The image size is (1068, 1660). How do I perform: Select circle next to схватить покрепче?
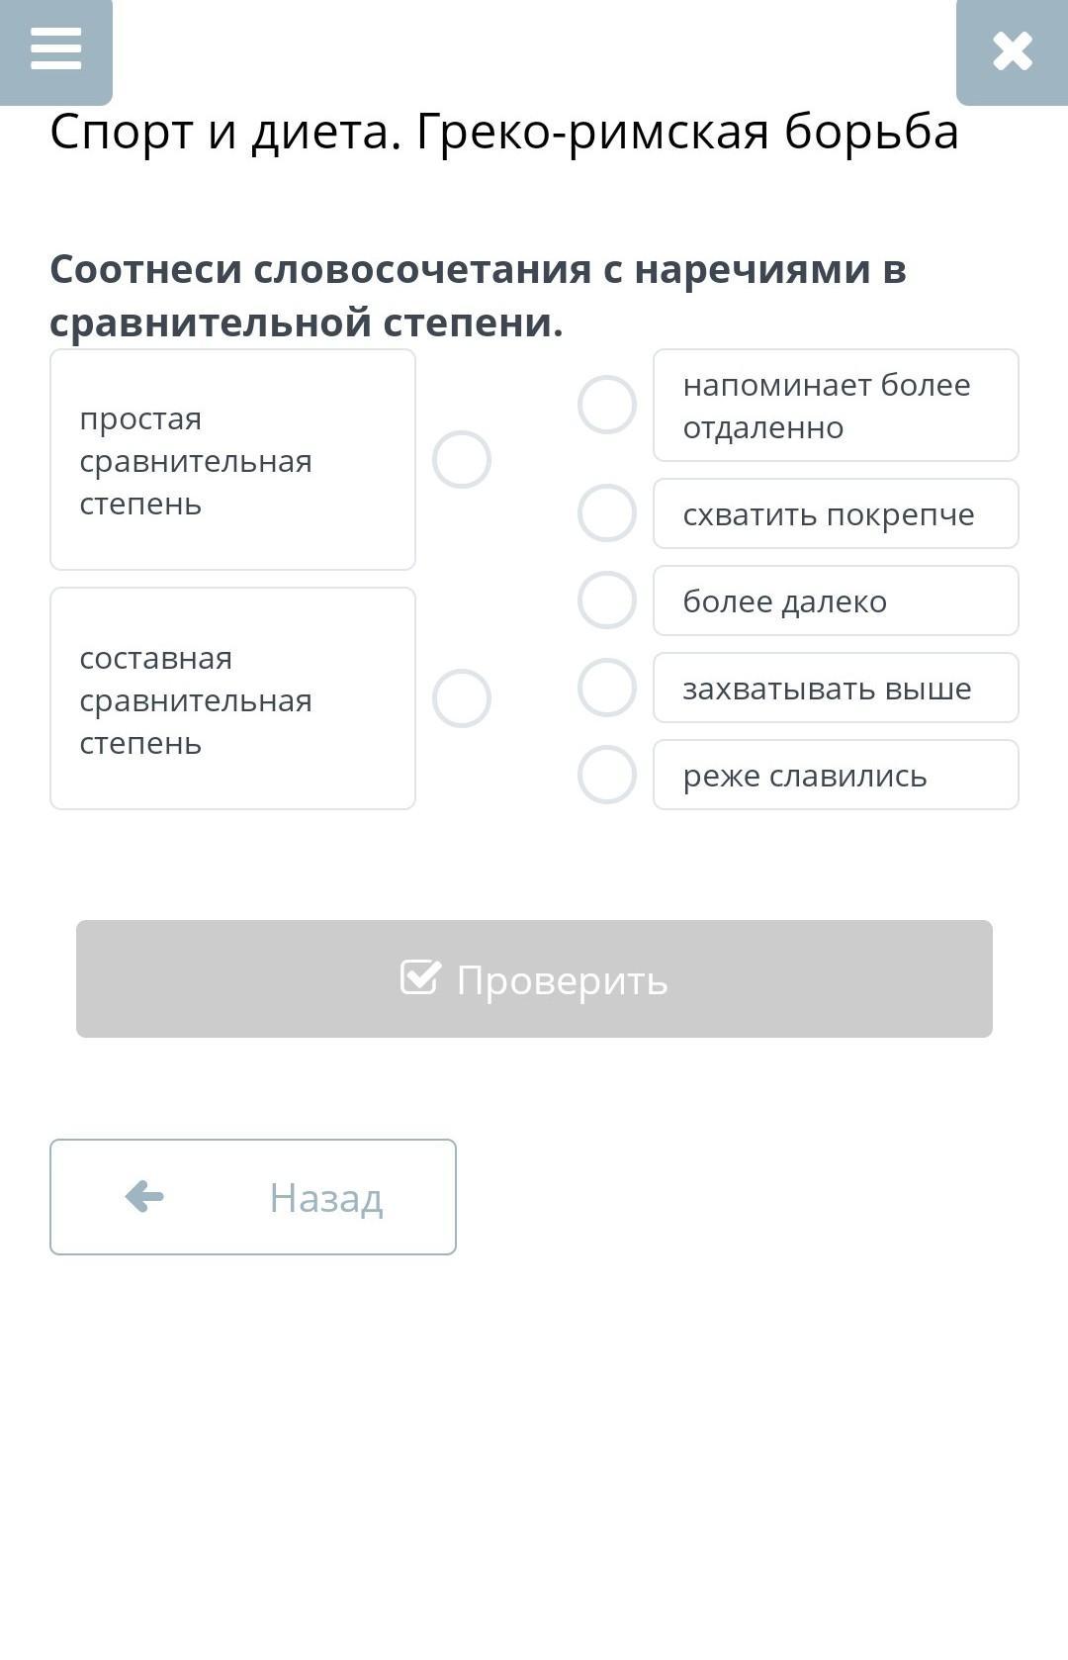[607, 513]
